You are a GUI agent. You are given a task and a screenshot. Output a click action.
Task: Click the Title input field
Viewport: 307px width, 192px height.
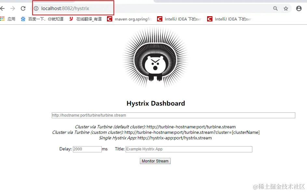point(189,149)
